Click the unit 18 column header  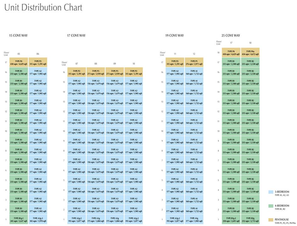click(x=250, y=43)
